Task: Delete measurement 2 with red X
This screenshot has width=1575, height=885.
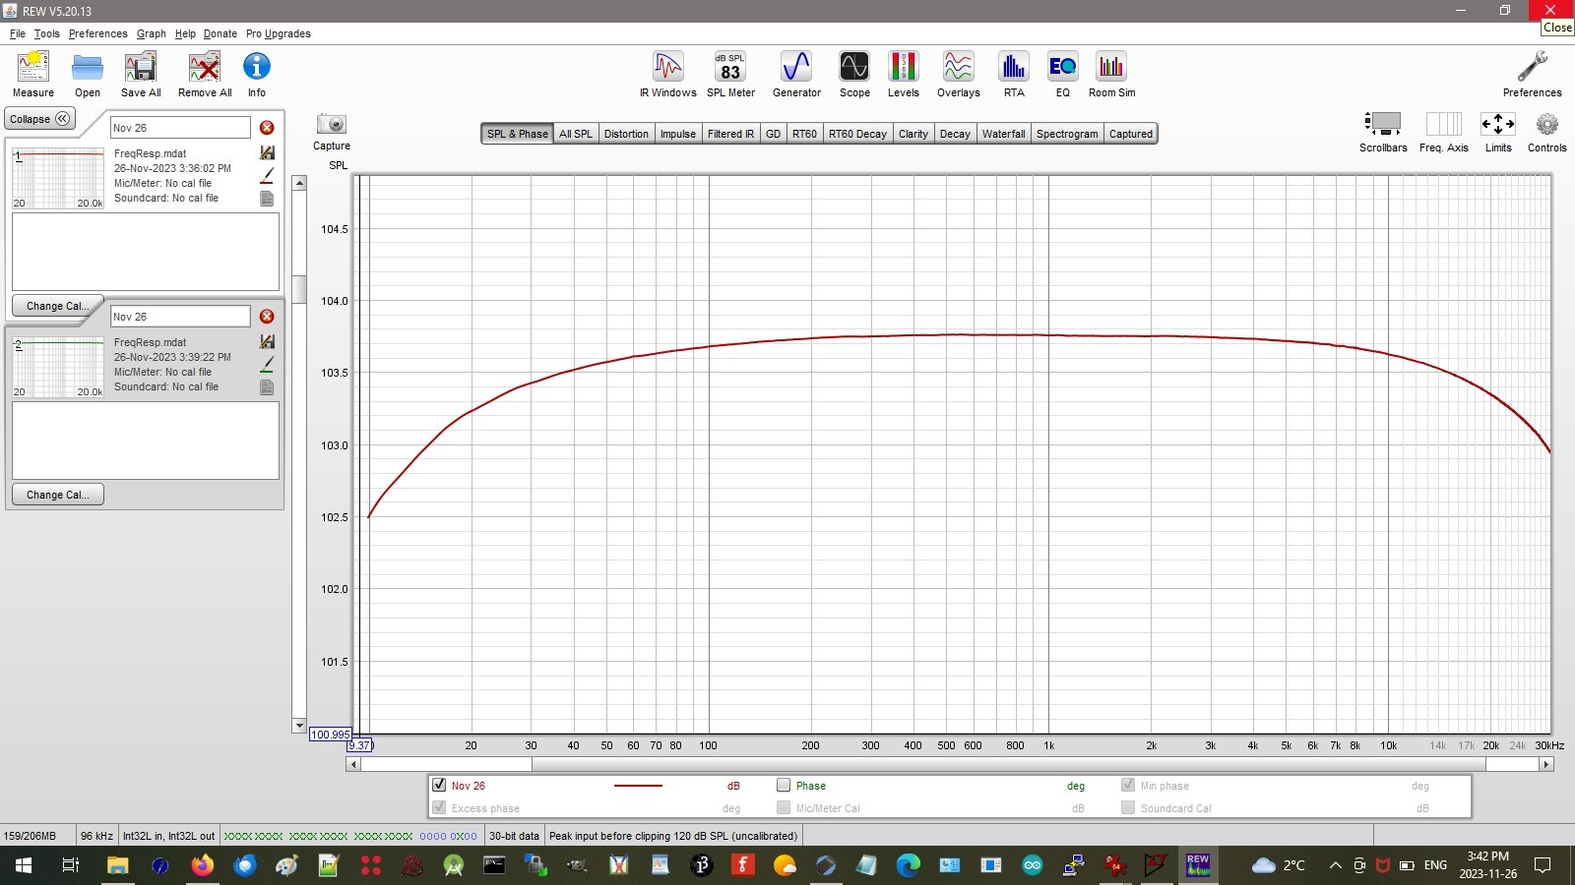Action: click(267, 317)
